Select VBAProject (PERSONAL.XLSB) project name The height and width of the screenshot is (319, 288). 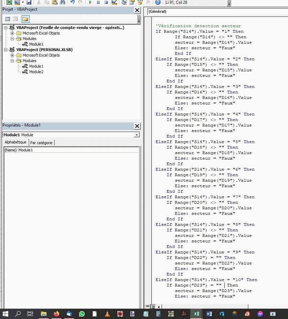click(44, 50)
